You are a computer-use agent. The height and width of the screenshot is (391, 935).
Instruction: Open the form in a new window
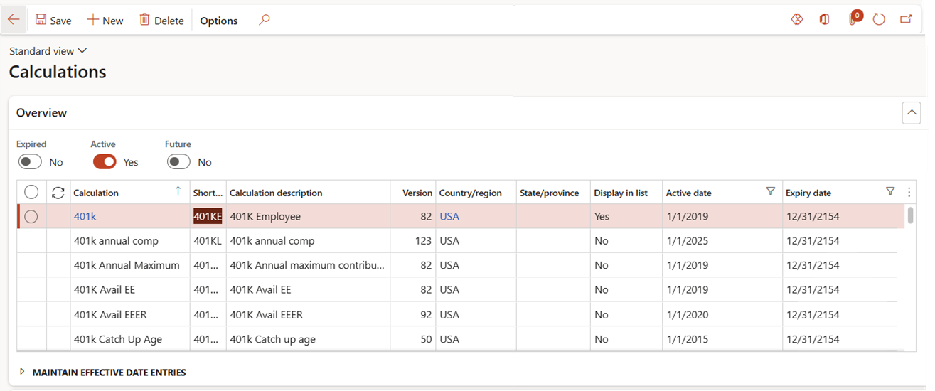coord(907,20)
